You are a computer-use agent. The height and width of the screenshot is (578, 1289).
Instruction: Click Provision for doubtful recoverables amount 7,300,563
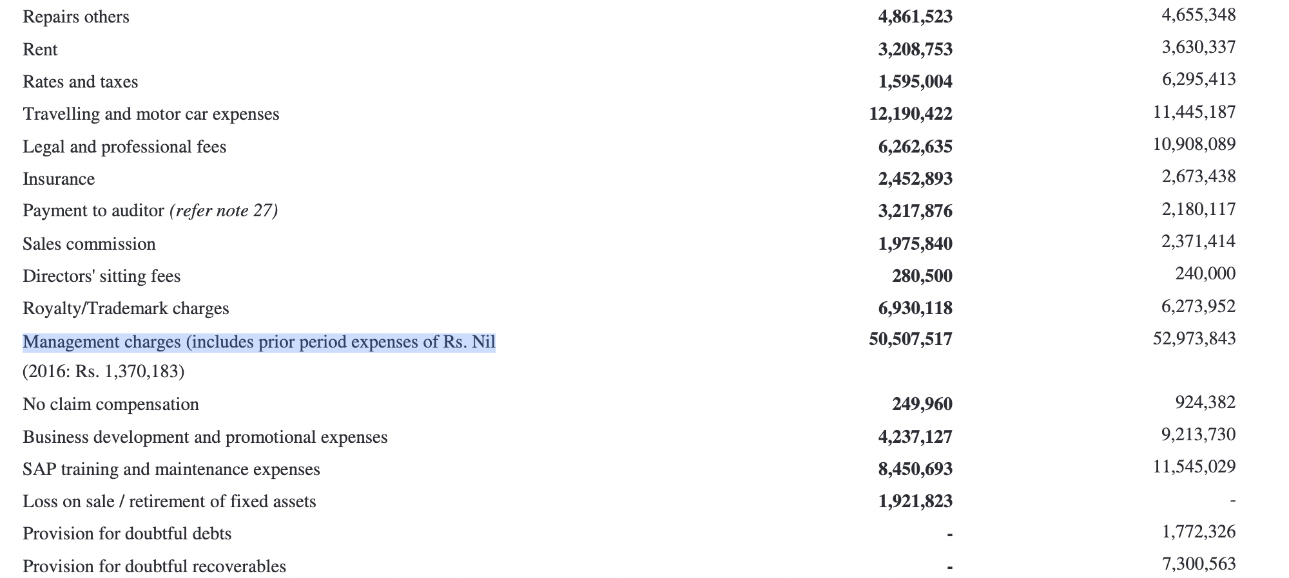coord(1199,564)
